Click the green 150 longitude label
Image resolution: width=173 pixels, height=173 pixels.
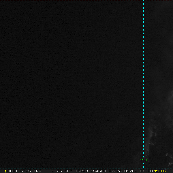coord(143,160)
